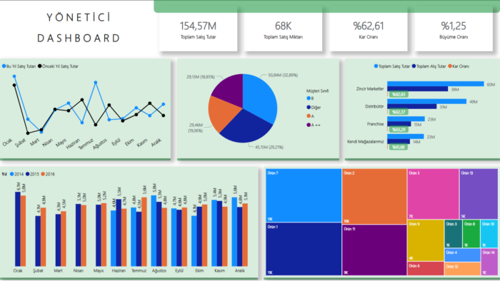Click the Distribütör 49M bar
The height and width of the screenshot is (281, 500).
click(427, 101)
